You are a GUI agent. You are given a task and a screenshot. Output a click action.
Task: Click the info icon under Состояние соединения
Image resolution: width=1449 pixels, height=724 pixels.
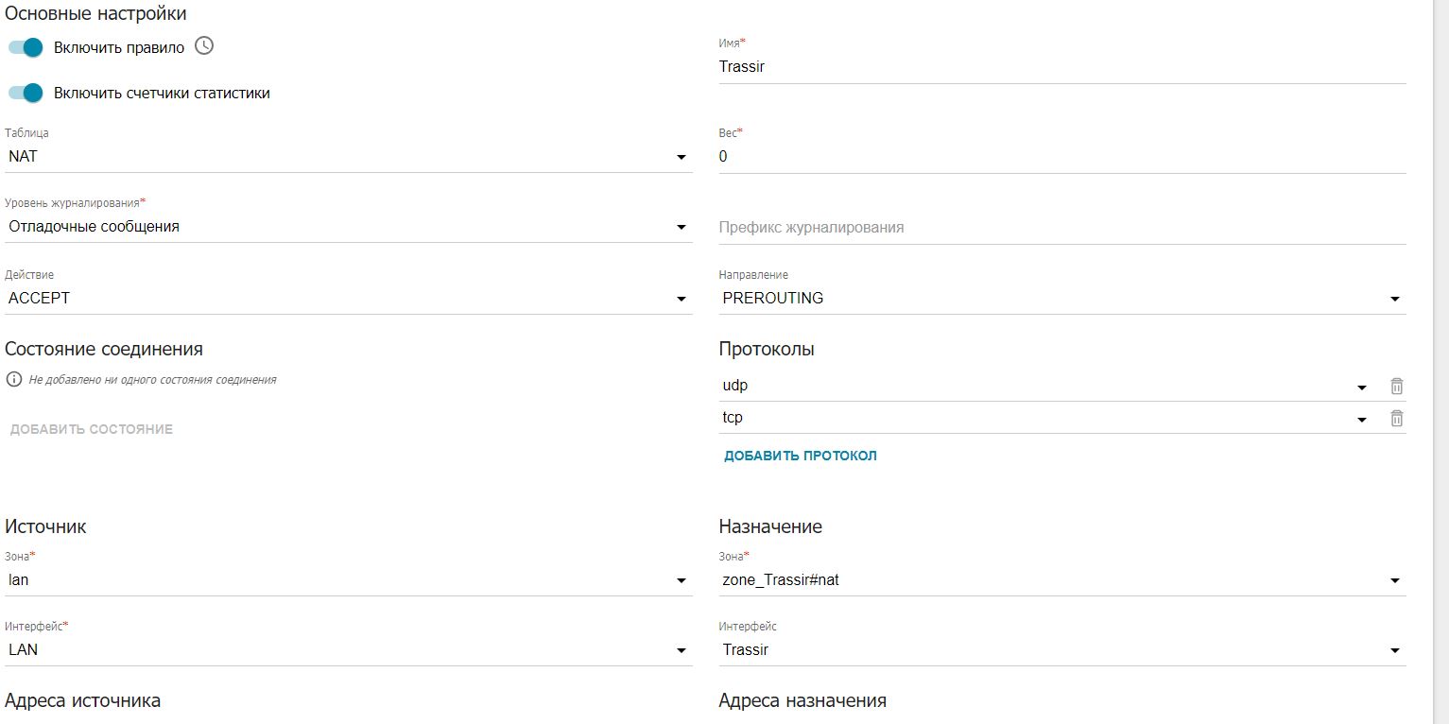(x=14, y=379)
